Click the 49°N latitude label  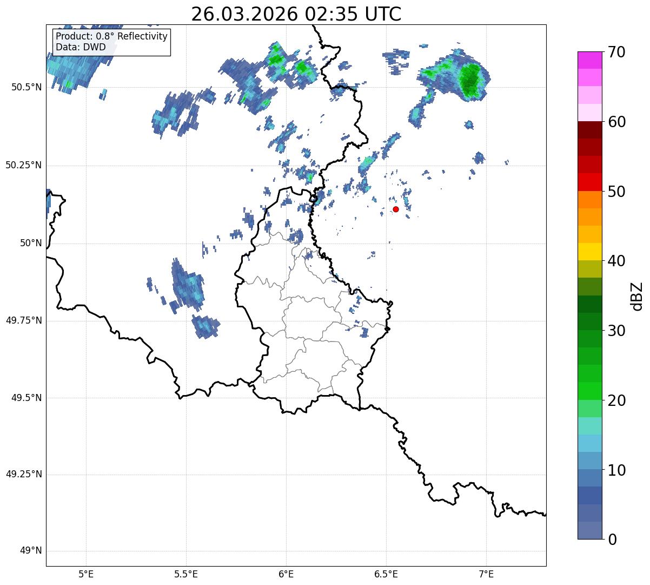(x=31, y=551)
